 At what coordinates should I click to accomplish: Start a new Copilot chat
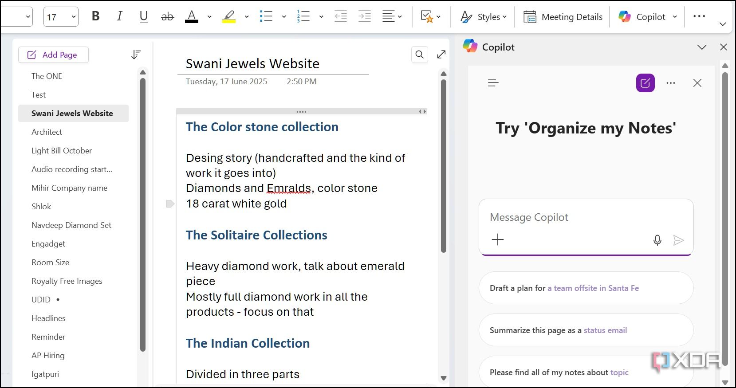[645, 83]
